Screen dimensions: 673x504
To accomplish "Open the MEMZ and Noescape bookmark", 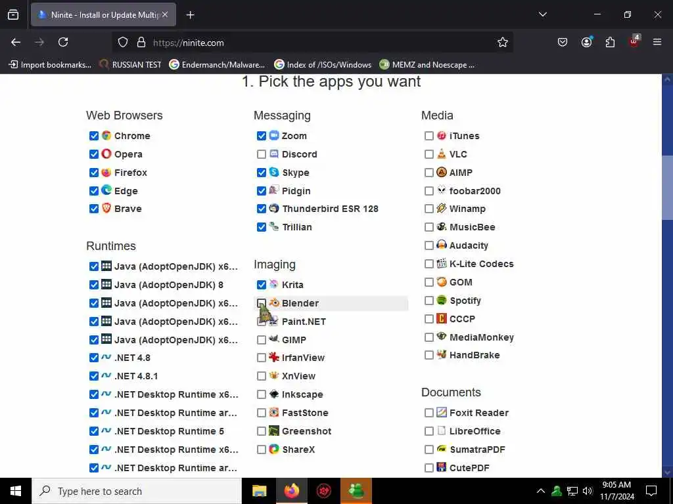I will point(427,65).
